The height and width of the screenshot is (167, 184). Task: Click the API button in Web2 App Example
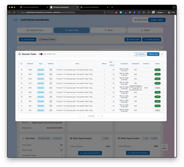pyautogui.click(x=146, y=138)
